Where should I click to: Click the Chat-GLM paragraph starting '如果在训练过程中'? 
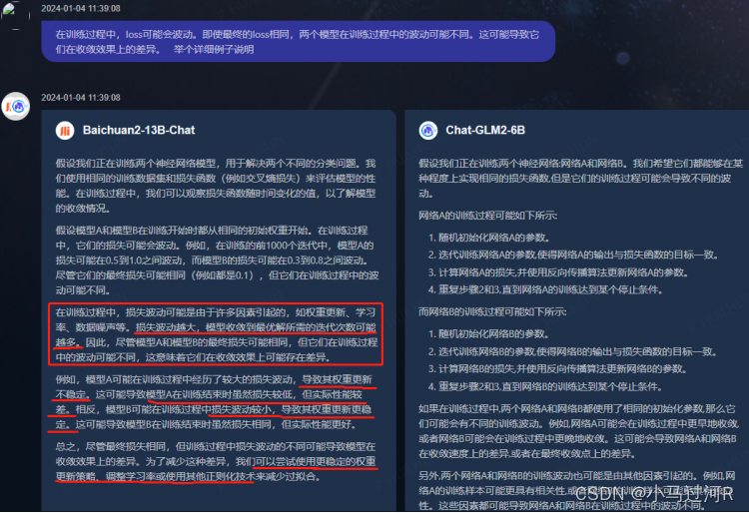(x=579, y=431)
